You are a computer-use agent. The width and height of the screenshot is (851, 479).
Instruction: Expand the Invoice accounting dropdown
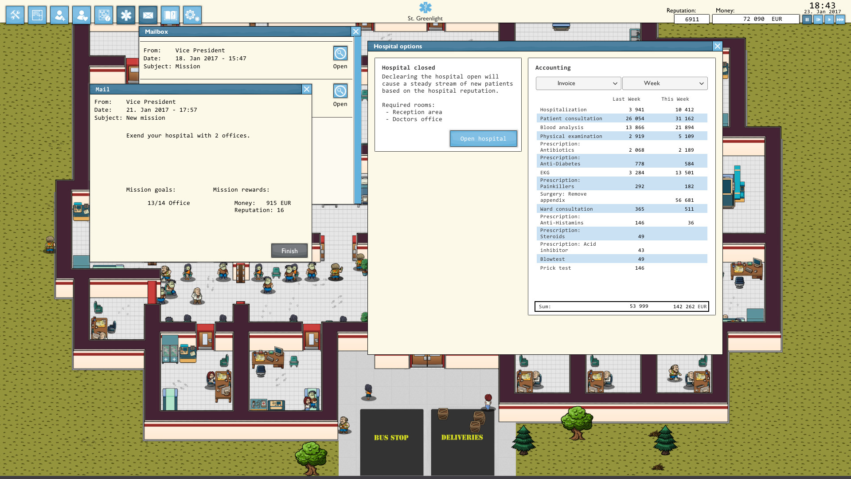578,83
